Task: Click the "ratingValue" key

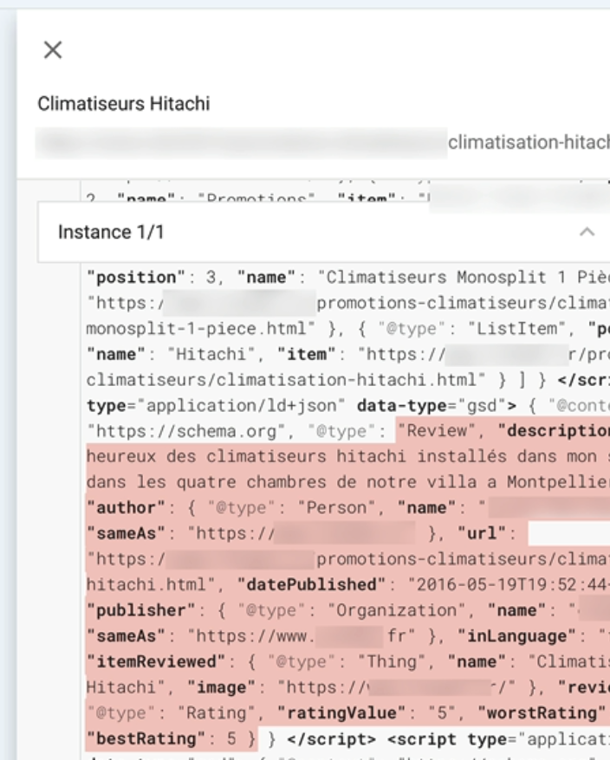Action: [341, 713]
